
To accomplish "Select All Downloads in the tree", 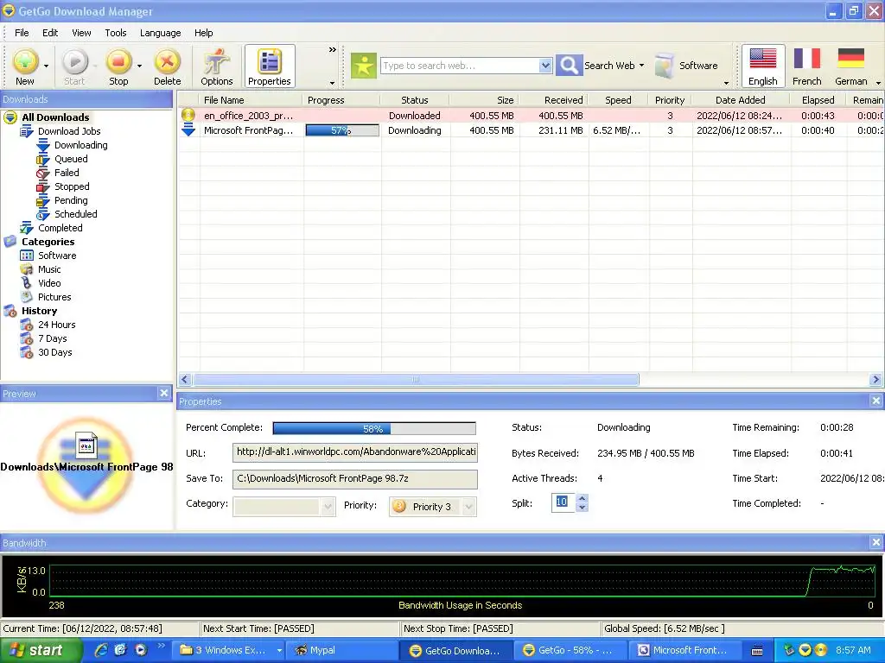I will click(x=55, y=117).
